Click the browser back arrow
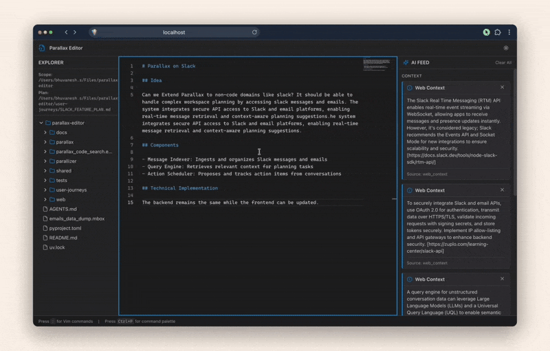This screenshot has height=351, width=550. pyautogui.click(x=66, y=32)
